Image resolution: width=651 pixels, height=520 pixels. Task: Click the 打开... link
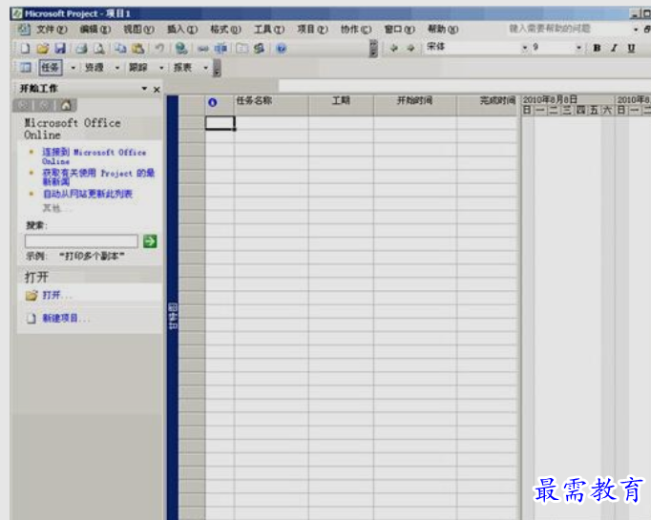click(57, 296)
